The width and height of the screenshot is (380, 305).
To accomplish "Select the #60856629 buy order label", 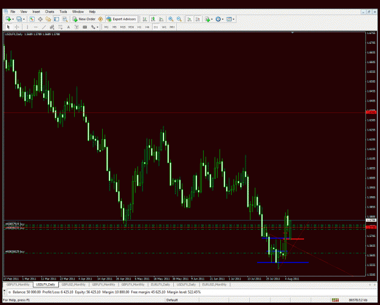I will (x=15, y=252).
